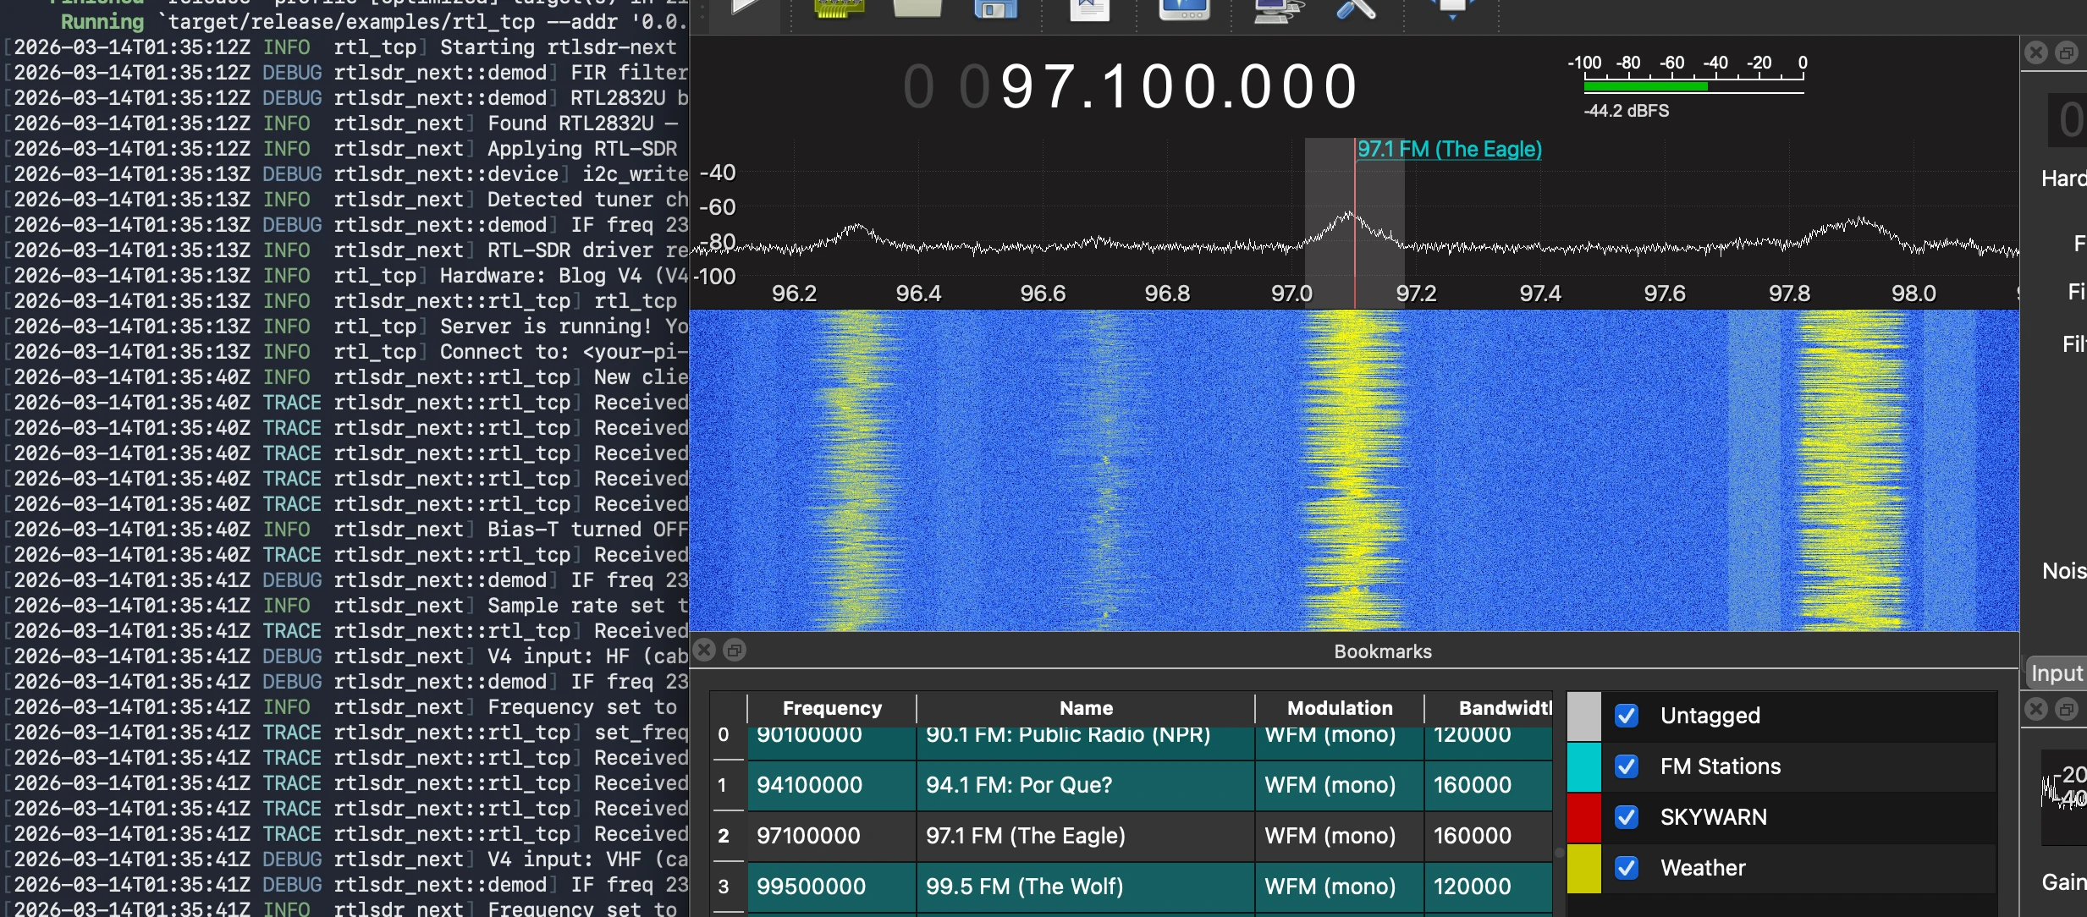Image resolution: width=2087 pixels, height=917 pixels.
Task: Select the Bookmarks panel tab
Action: pos(1382,651)
